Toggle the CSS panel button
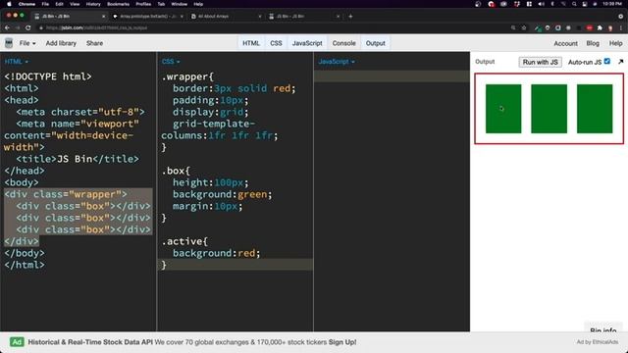Viewport: 628px width, 353px height. tap(276, 43)
